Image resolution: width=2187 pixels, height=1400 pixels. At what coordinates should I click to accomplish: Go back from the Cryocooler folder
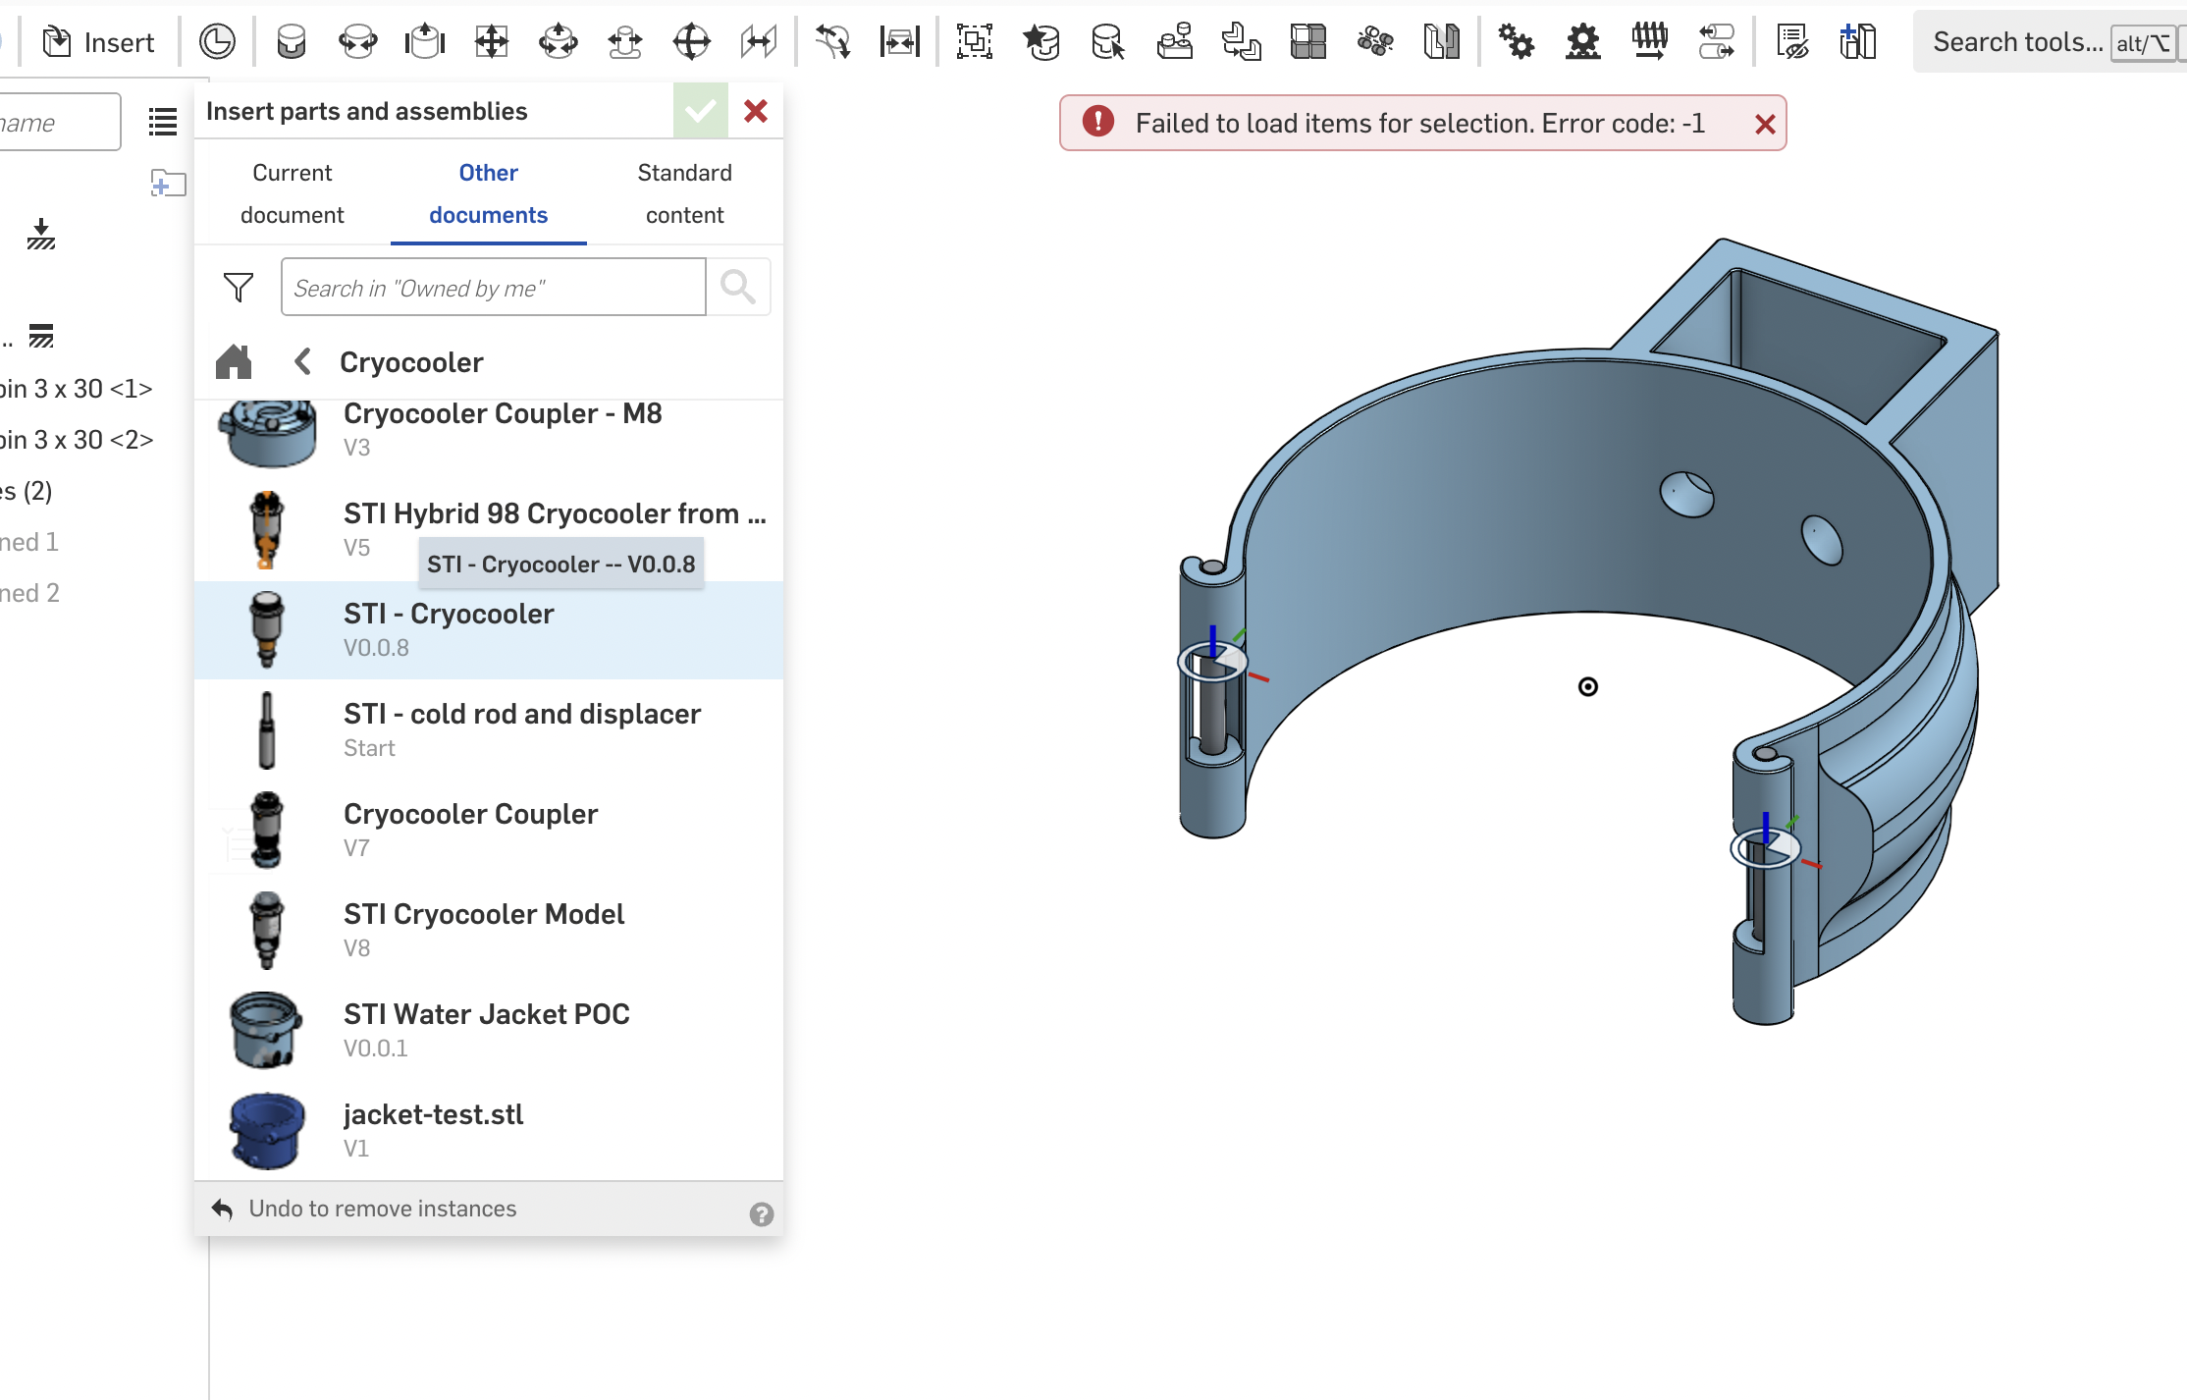coord(303,361)
